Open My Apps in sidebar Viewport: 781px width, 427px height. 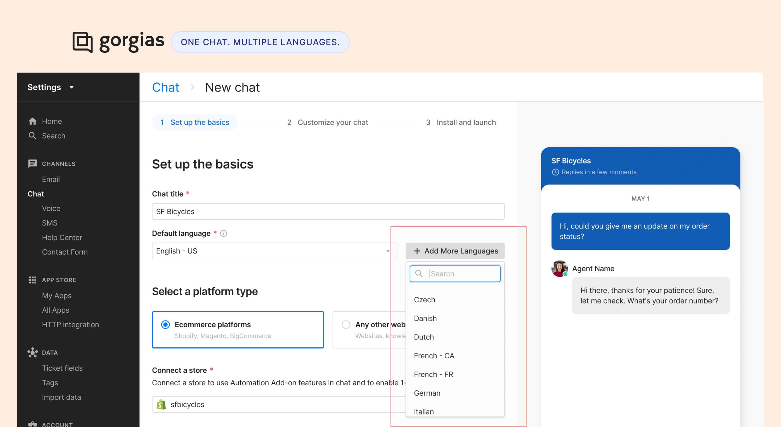57,296
